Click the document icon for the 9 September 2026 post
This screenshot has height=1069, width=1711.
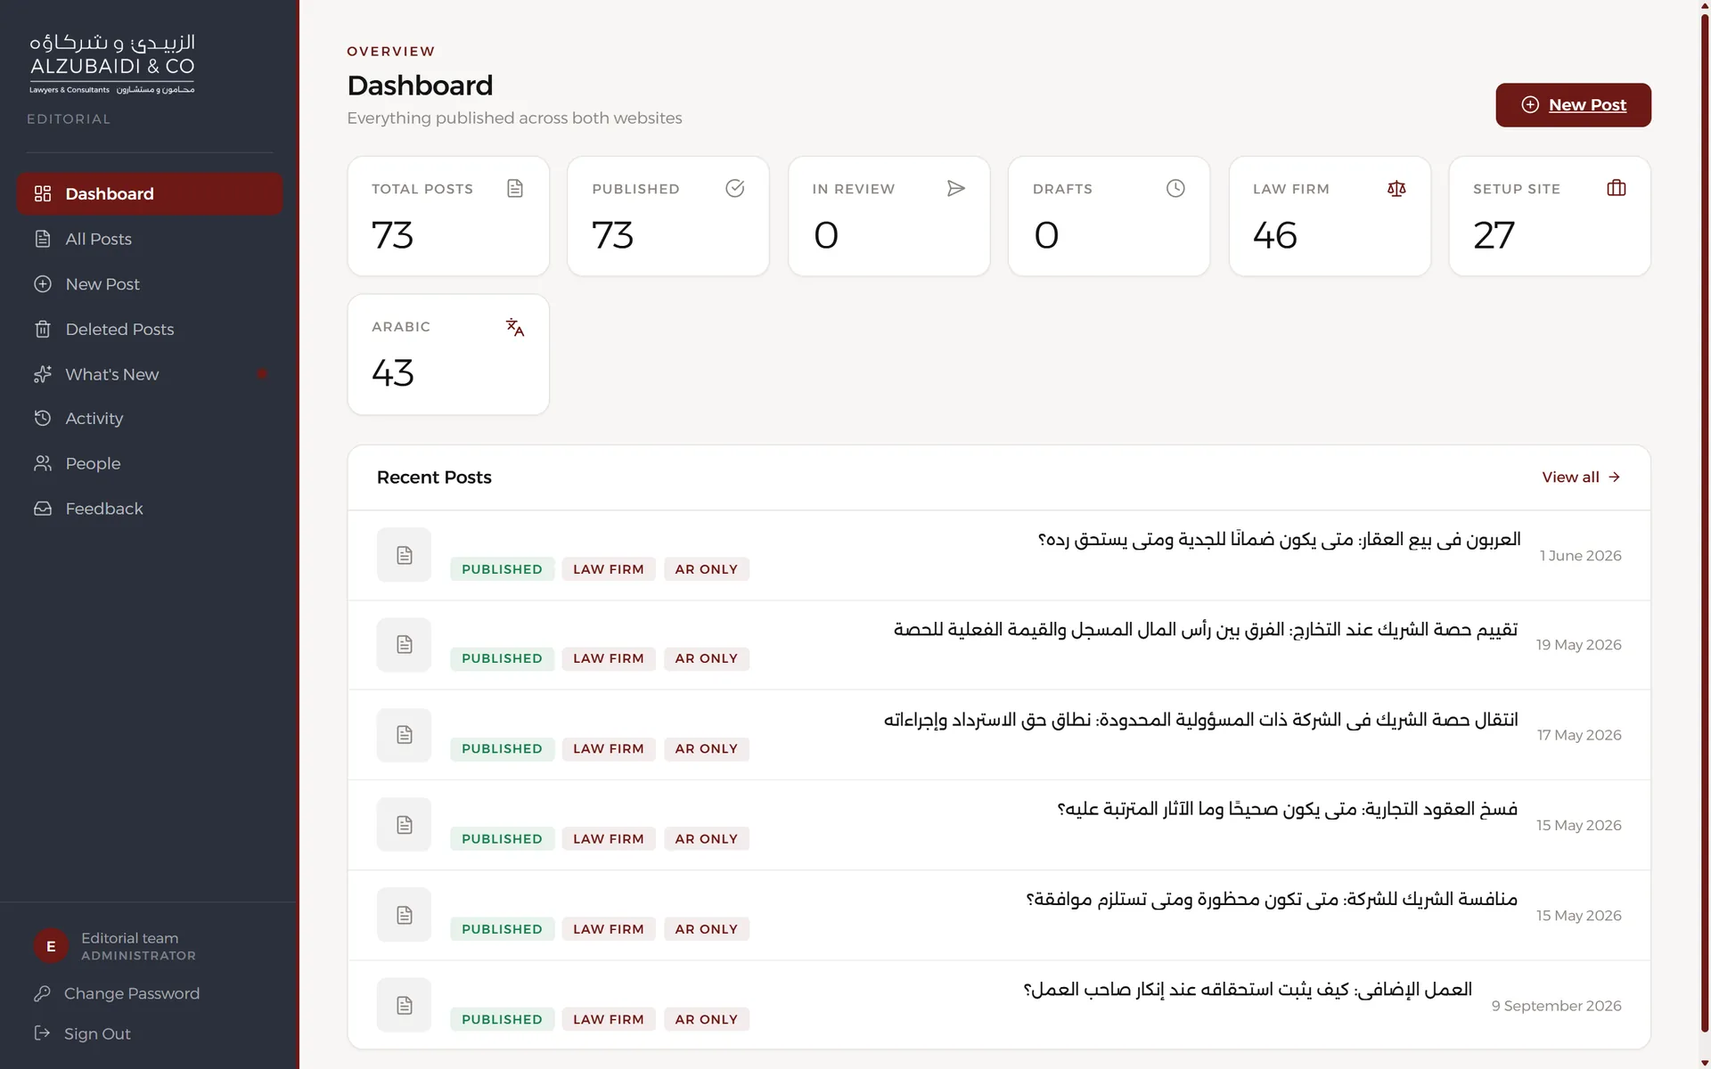pos(405,1005)
